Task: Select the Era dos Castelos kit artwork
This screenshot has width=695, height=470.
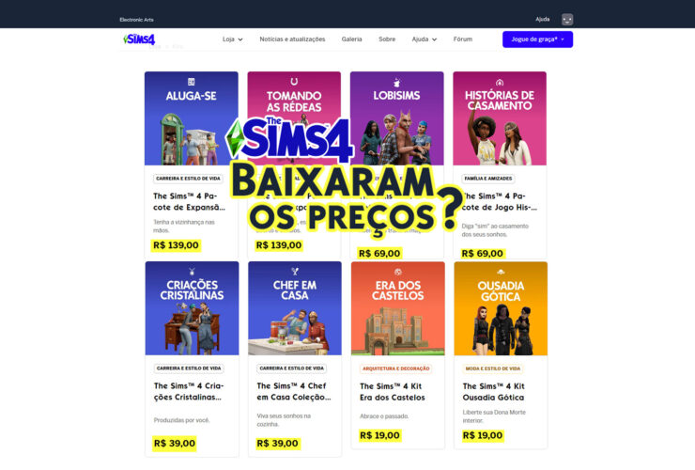Action: pyautogui.click(x=397, y=308)
